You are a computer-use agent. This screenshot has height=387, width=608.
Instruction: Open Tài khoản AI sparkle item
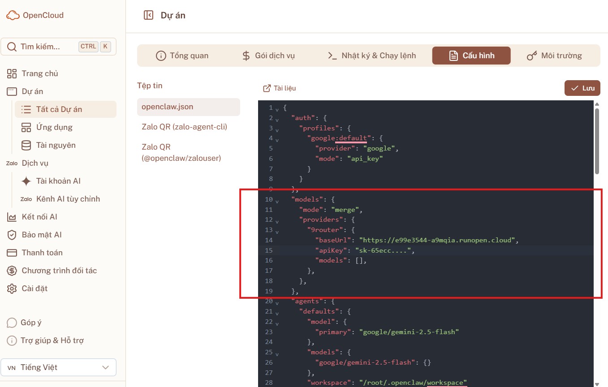(x=58, y=181)
